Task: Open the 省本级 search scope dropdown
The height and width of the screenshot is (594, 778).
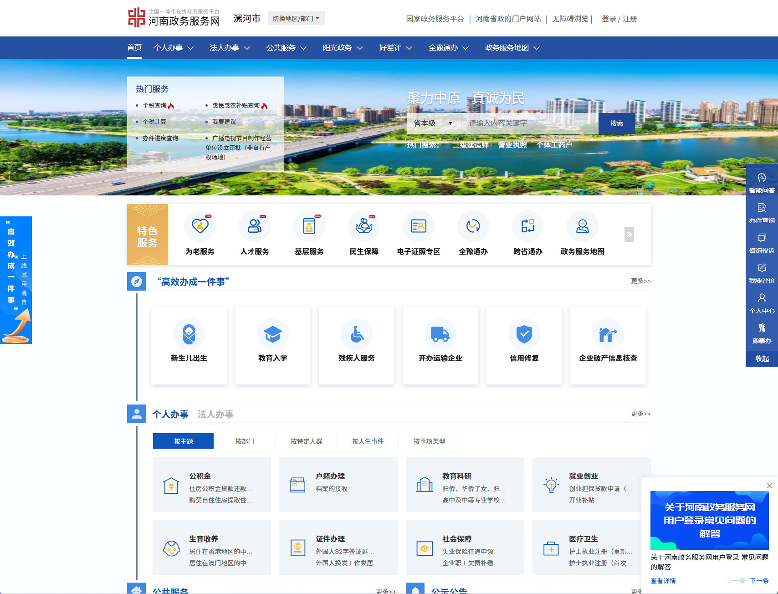Action: [x=434, y=123]
